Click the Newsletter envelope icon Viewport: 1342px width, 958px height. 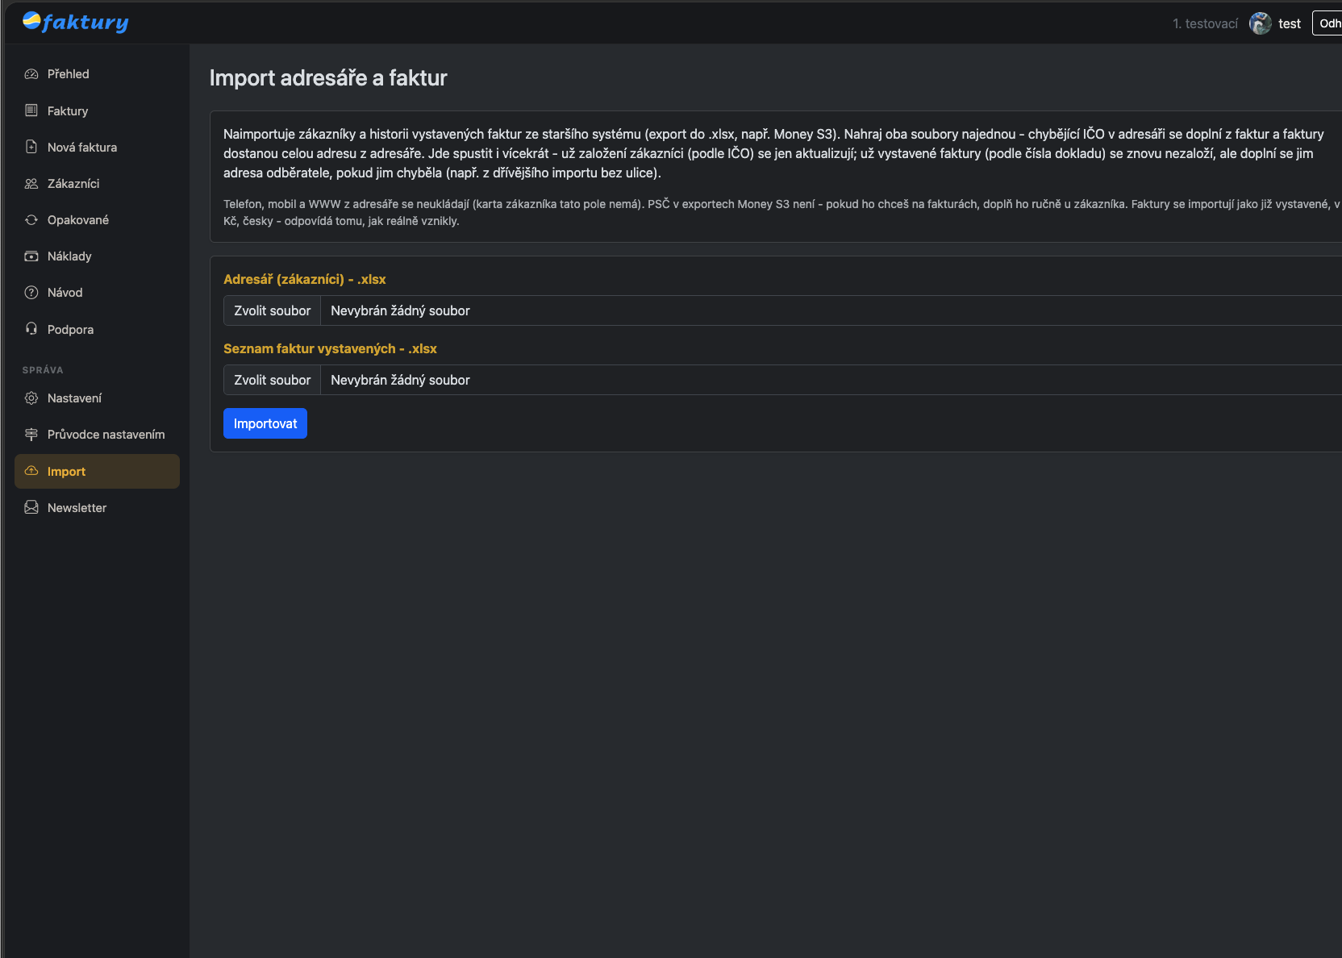[31, 507]
